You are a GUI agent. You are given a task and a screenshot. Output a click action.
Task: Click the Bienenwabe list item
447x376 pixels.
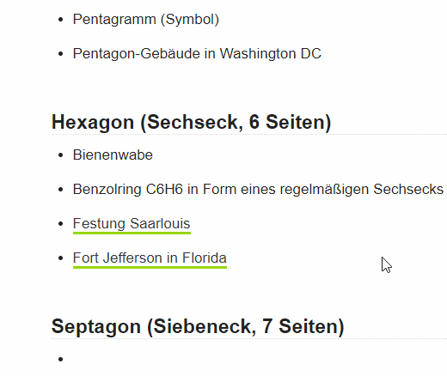[x=113, y=155]
